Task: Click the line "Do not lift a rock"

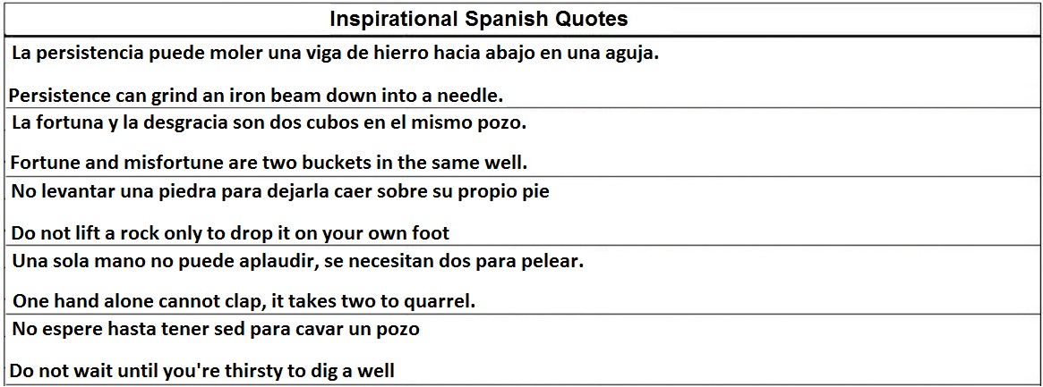Action: pos(230,233)
